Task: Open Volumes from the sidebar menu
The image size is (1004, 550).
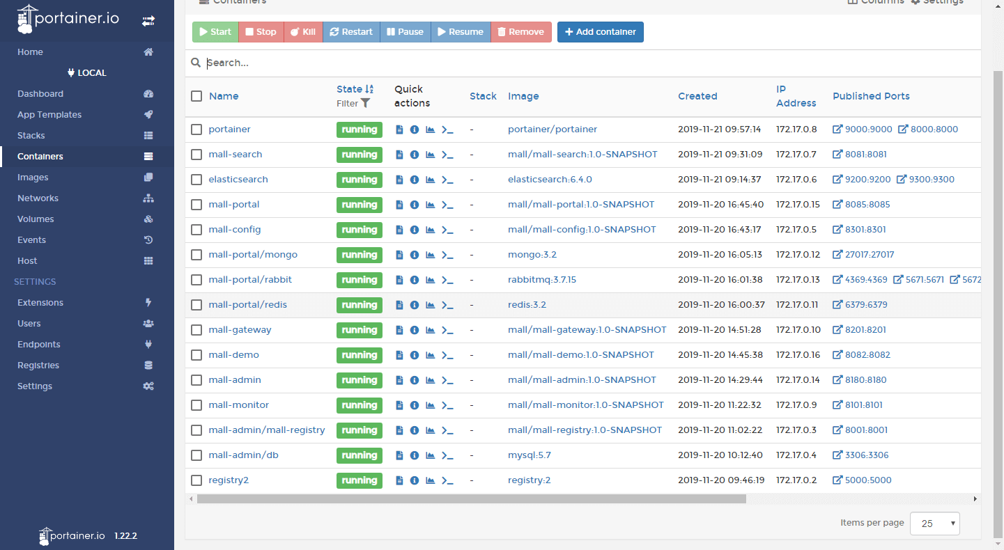Action: click(36, 219)
